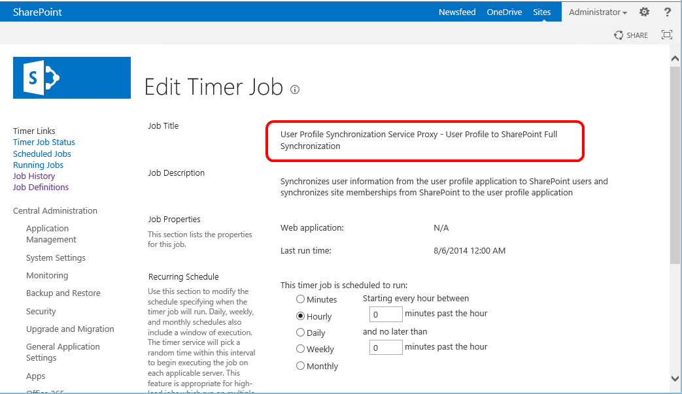Viewport: 682px width, 394px height.
Task: Open OneDrive from top bar
Action: pos(504,12)
